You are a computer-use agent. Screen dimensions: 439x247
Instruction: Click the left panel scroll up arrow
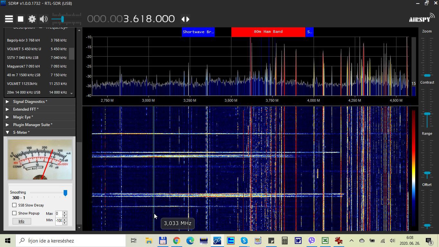click(x=79, y=30)
